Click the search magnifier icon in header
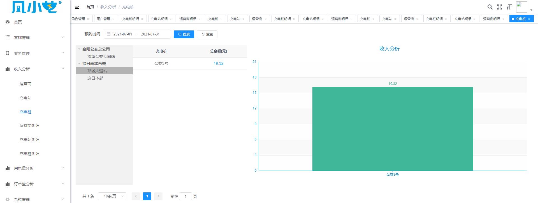The image size is (538, 203). click(x=490, y=7)
